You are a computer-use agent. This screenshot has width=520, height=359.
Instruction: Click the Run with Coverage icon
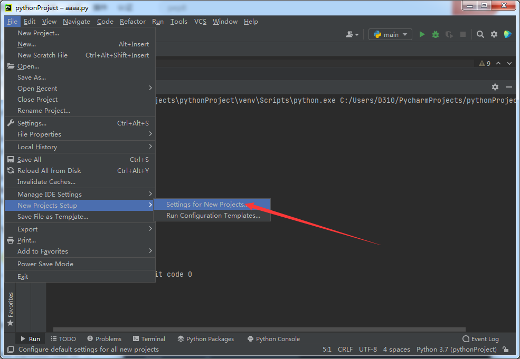pos(449,34)
